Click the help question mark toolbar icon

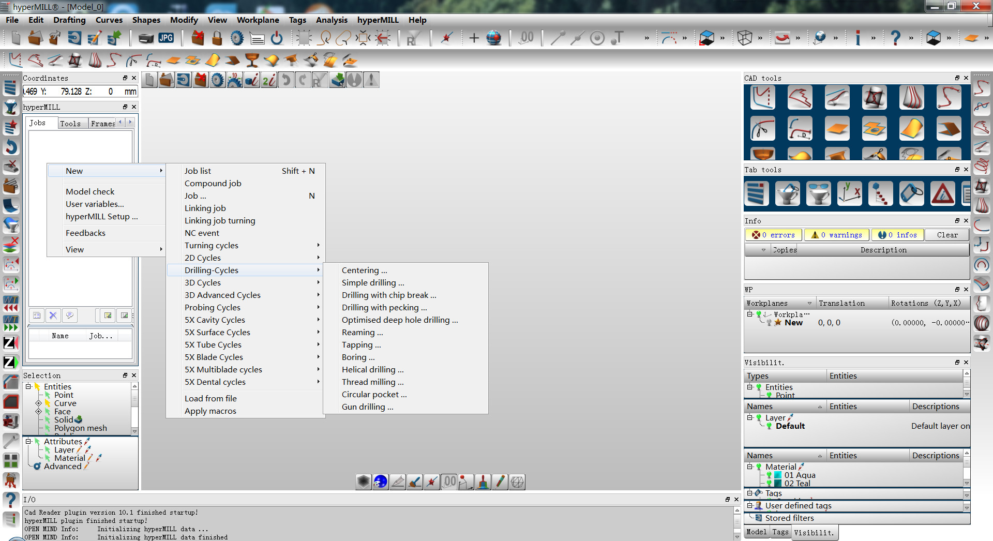tap(896, 38)
